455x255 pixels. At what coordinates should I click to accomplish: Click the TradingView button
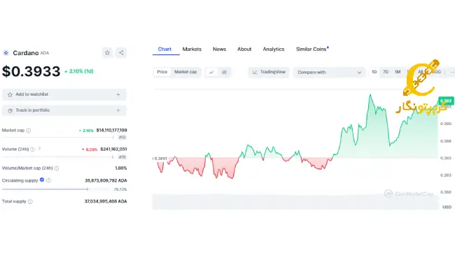pyautogui.click(x=269, y=72)
